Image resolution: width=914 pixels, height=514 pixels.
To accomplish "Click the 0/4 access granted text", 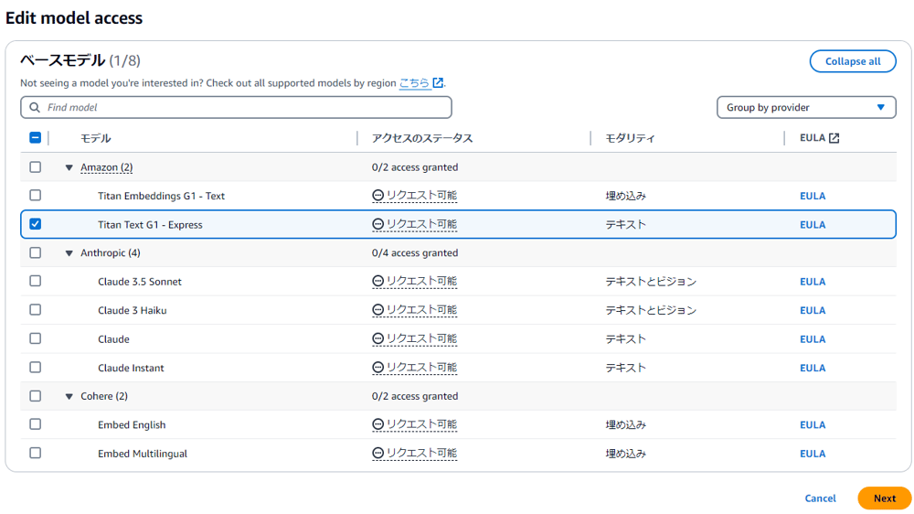I will tap(415, 253).
